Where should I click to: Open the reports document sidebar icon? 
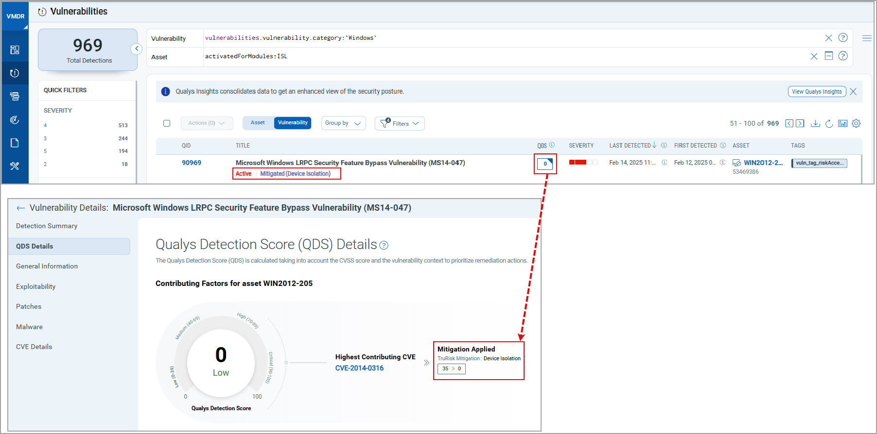[x=15, y=143]
